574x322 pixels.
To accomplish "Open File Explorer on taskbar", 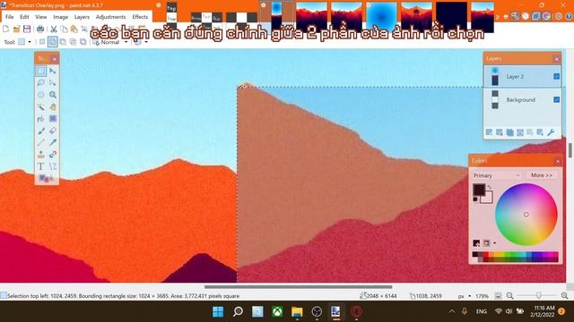I will pyautogui.click(x=297, y=312).
